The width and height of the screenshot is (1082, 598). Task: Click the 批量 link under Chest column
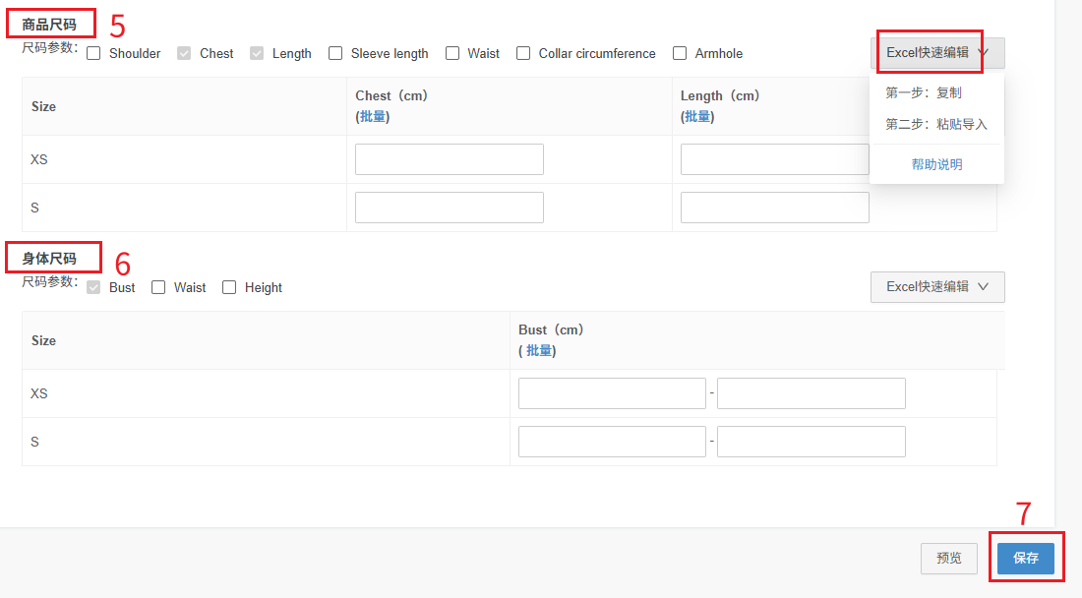click(x=373, y=116)
